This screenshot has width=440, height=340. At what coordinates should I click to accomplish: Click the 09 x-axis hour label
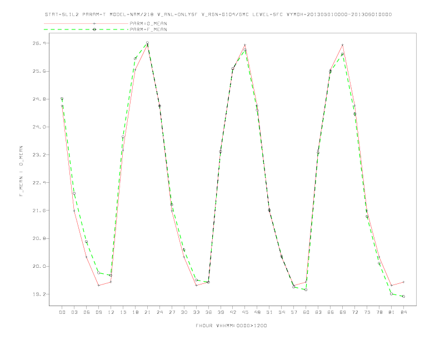pyautogui.click(x=98, y=312)
